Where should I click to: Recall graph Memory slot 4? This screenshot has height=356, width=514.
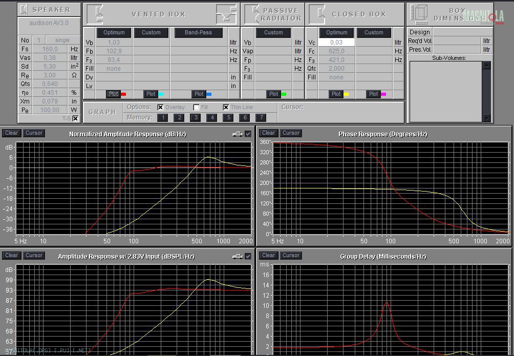212,117
